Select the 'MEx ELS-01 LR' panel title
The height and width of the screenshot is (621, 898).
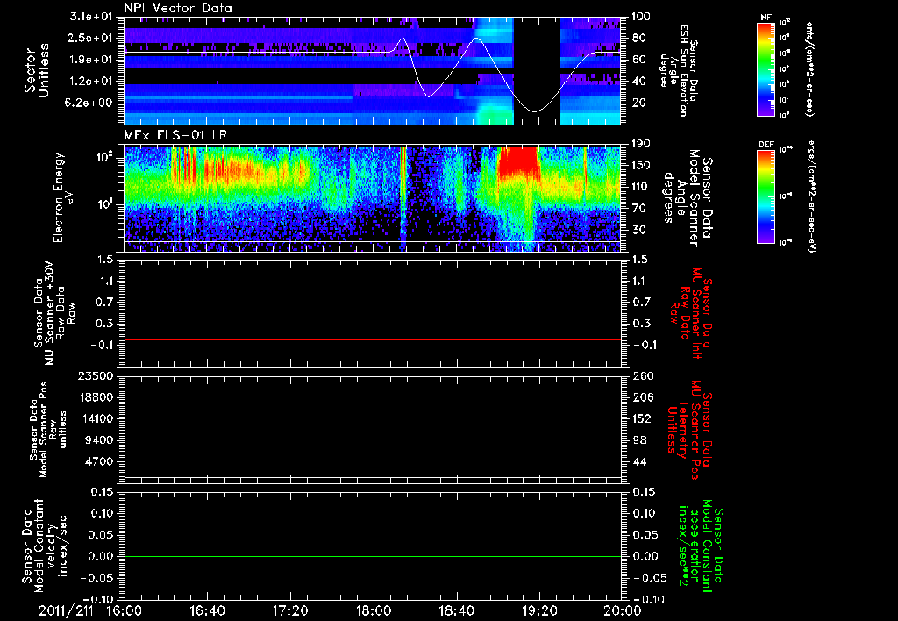[175, 136]
